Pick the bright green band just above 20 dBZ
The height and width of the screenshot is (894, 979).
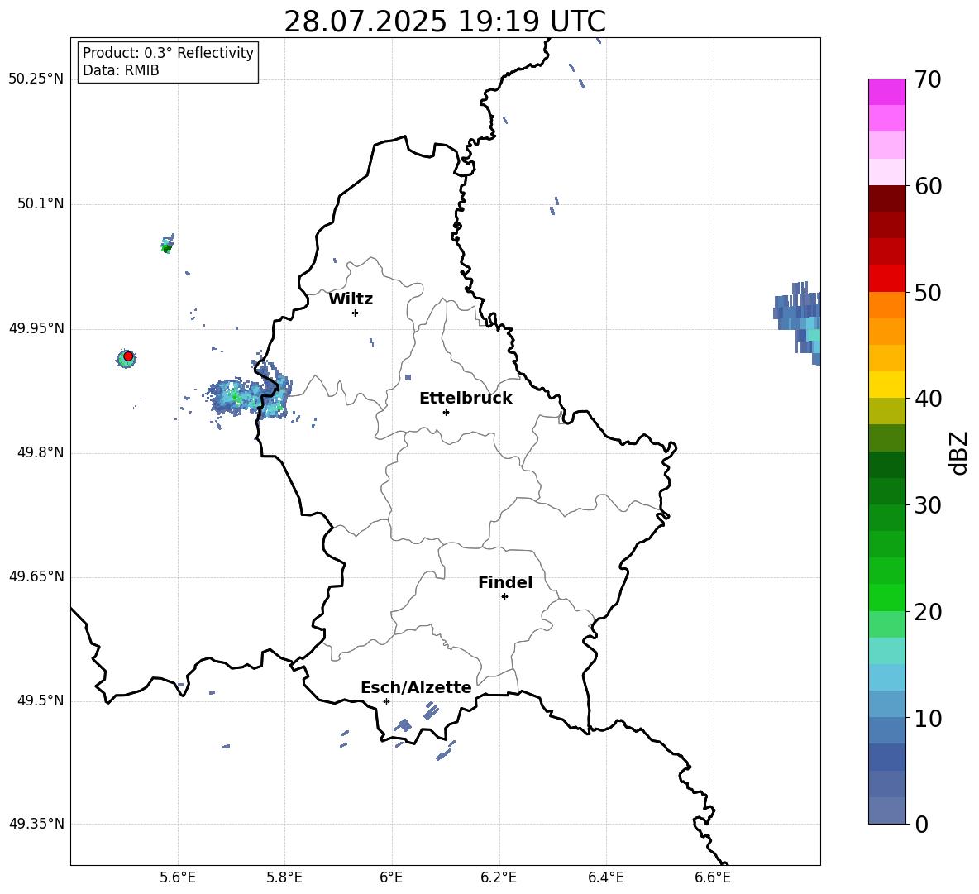(x=886, y=597)
